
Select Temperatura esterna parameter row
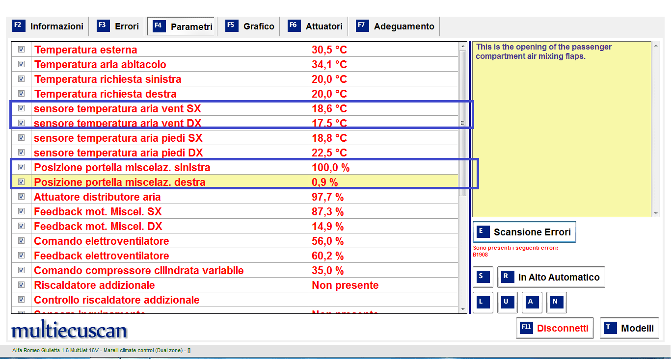tap(235, 50)
